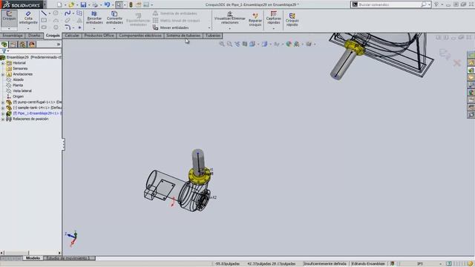Switch to the Tuberías tab
This screenshot has height=267, width=475.
(213, 36)
